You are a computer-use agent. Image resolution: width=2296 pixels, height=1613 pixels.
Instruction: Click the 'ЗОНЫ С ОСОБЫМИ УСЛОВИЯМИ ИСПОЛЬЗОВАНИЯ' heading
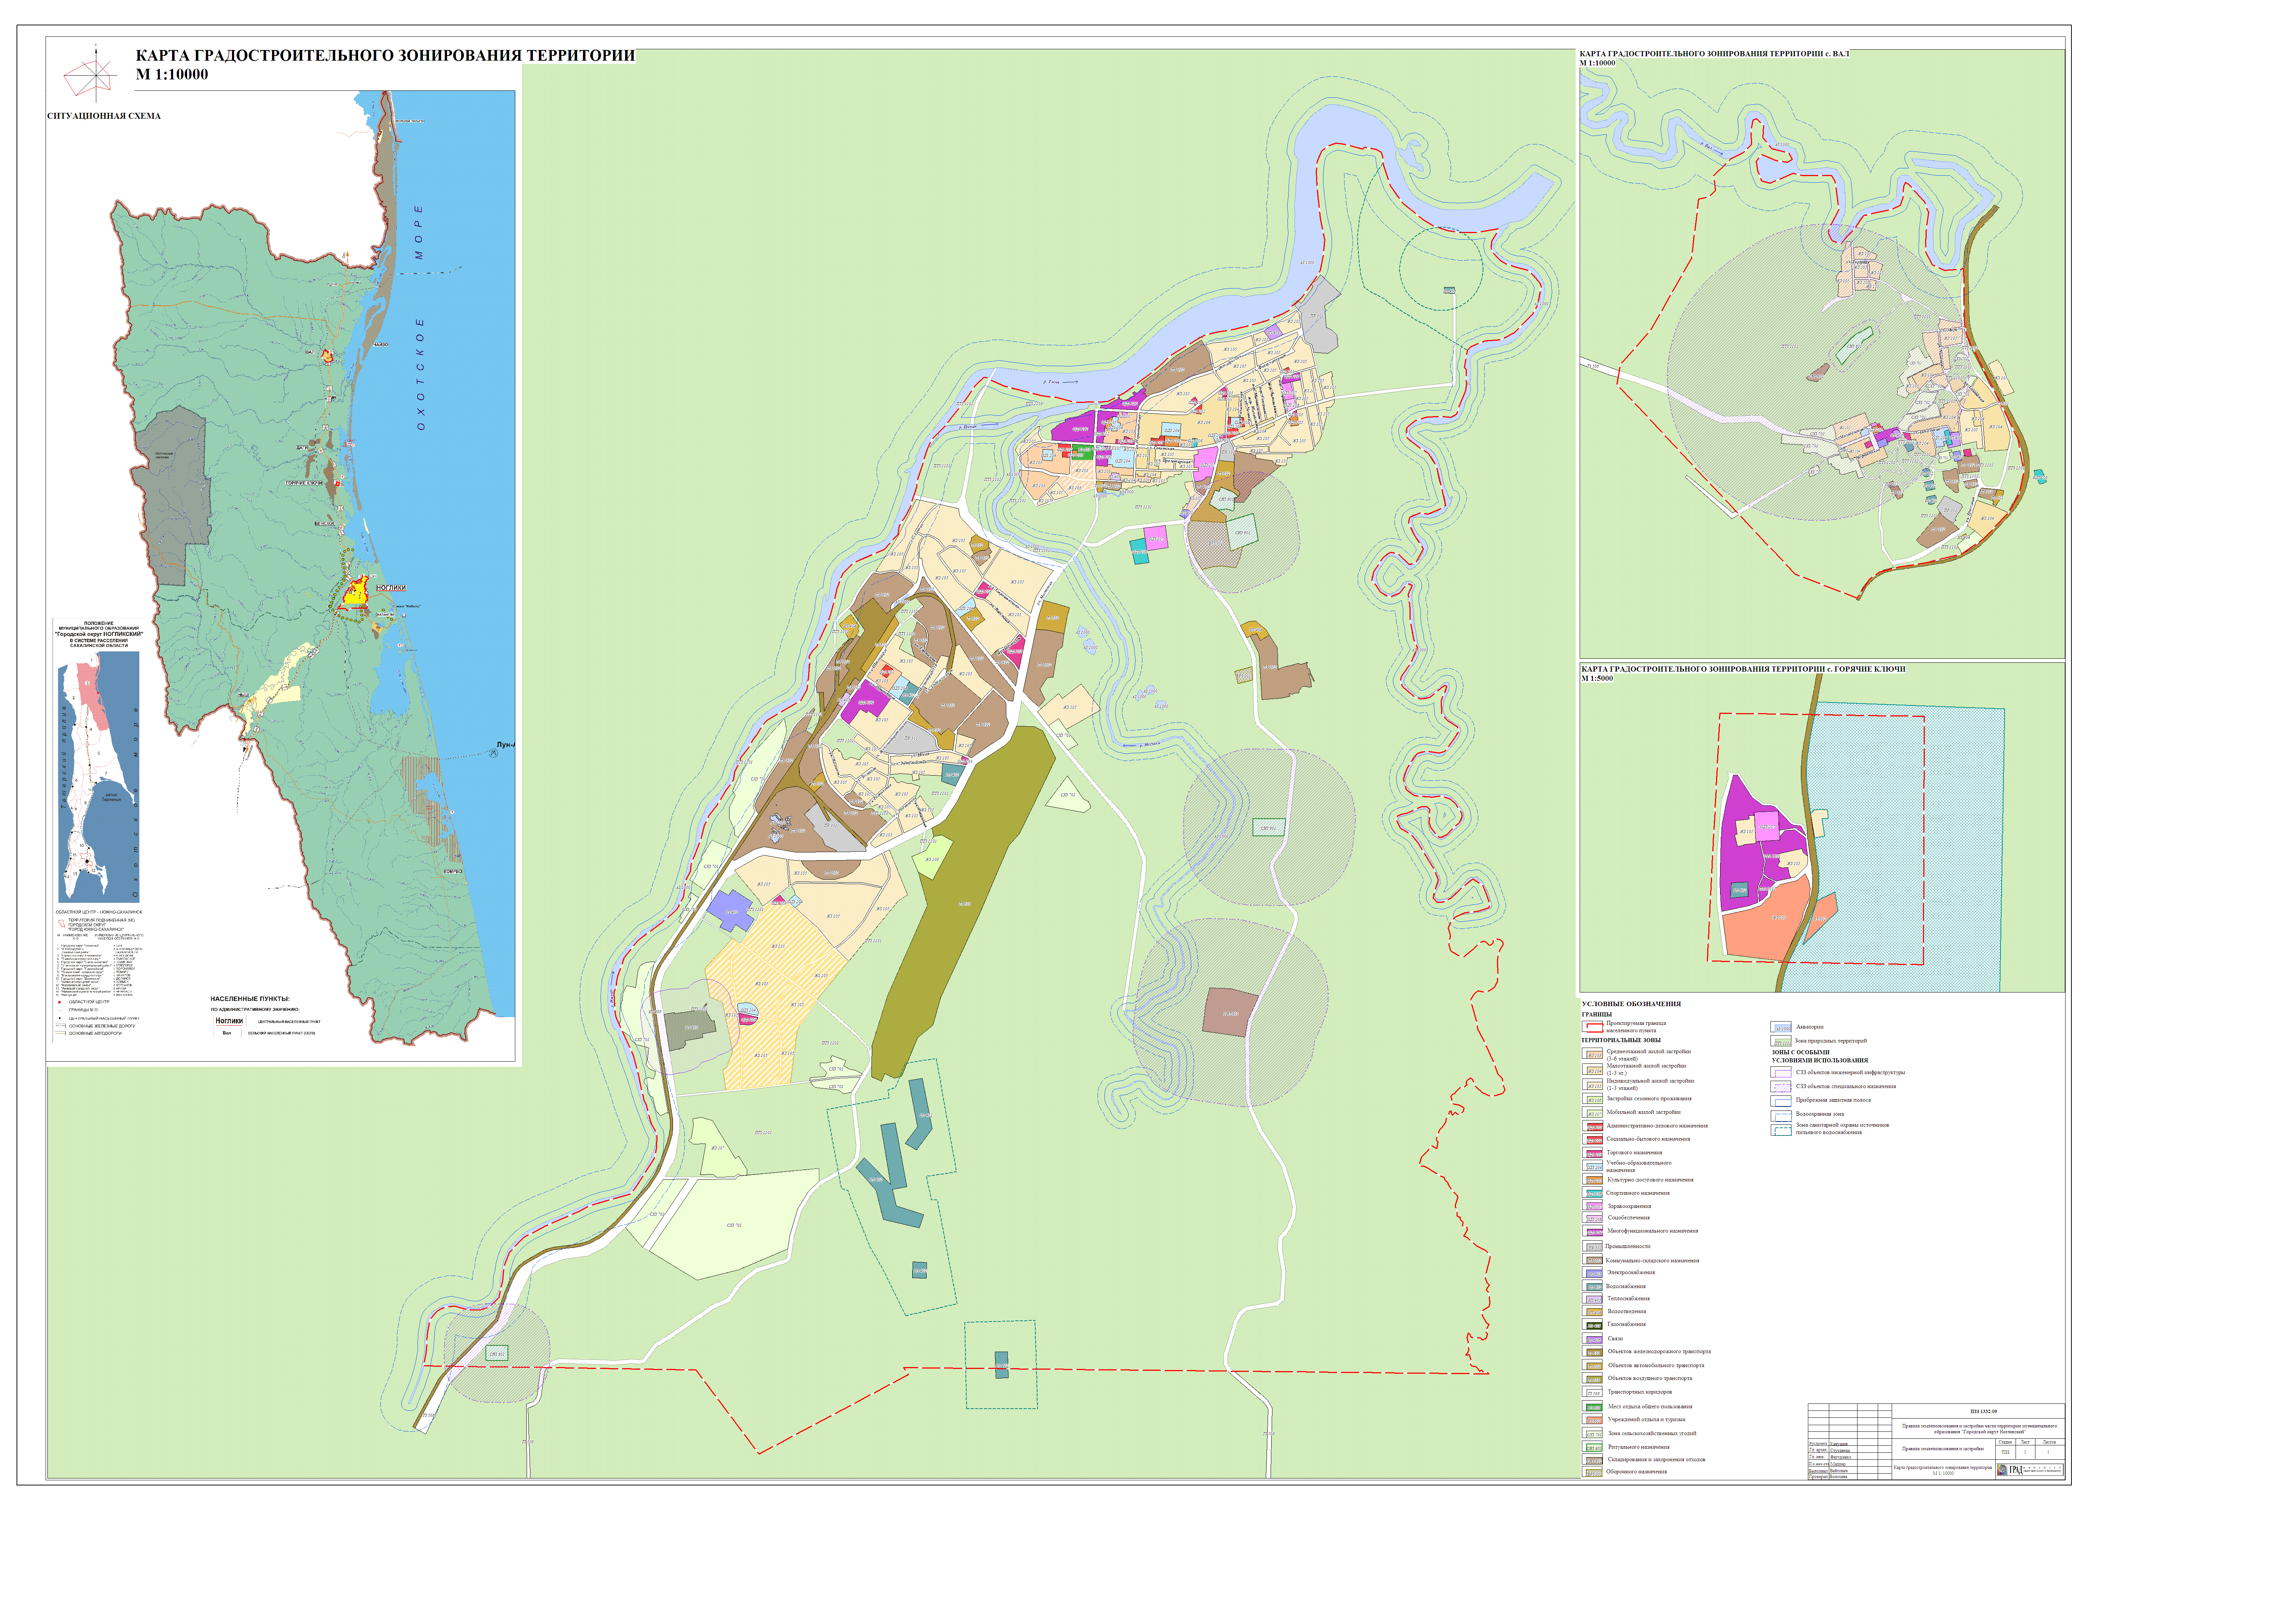tap(1820, 1057)
